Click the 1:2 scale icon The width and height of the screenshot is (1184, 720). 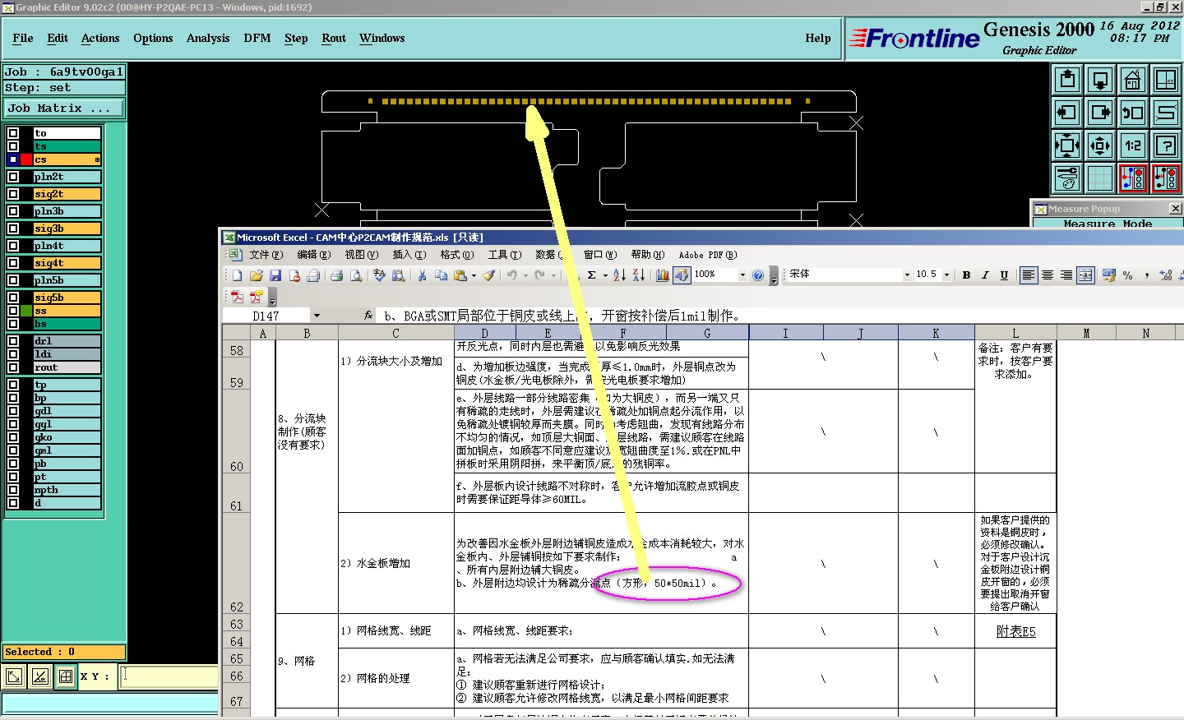[1133, 145]
